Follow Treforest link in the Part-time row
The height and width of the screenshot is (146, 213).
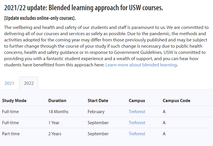(137, 134)
